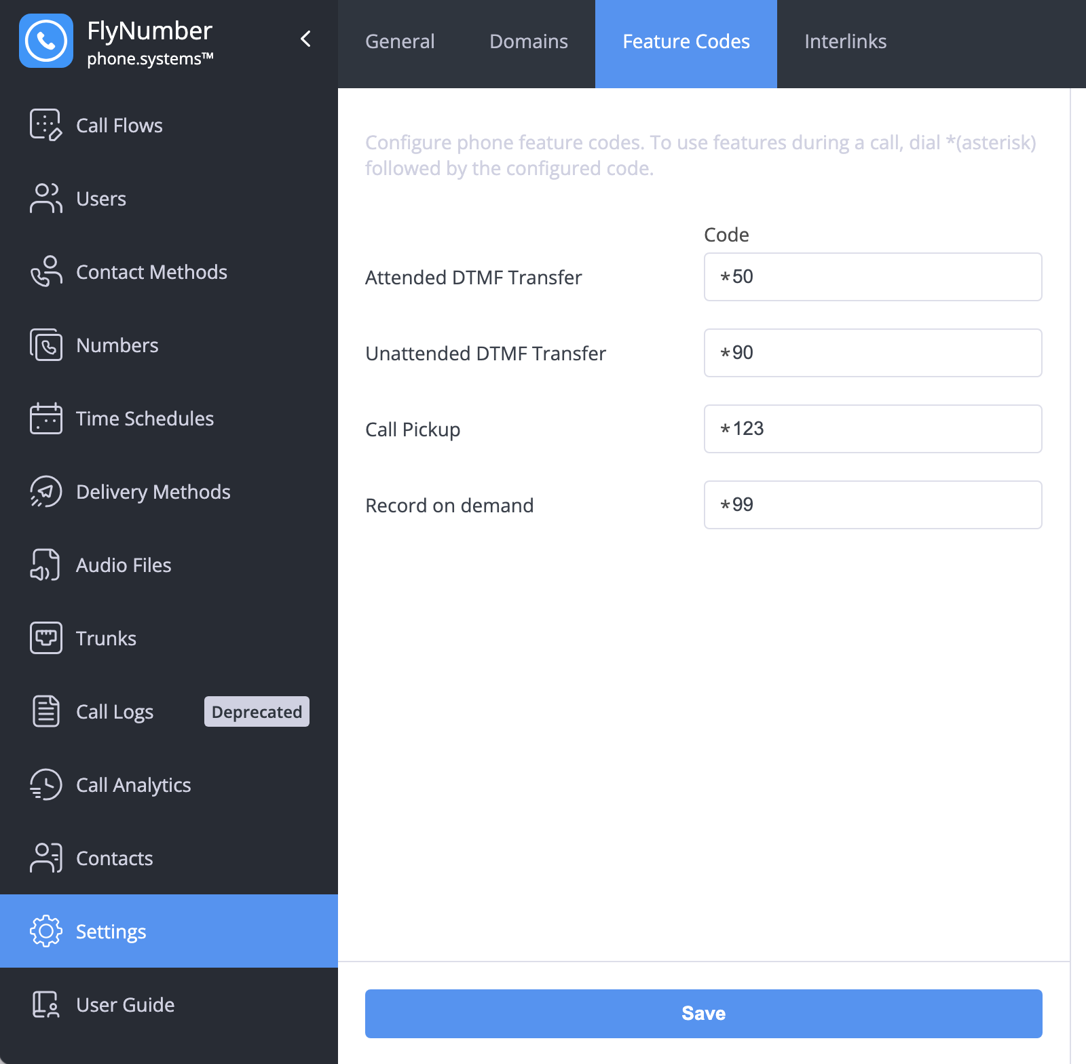Click the Trunks icon
Screen dimensions: 1086x1064
pyautogui.click(x=46, y=638)
